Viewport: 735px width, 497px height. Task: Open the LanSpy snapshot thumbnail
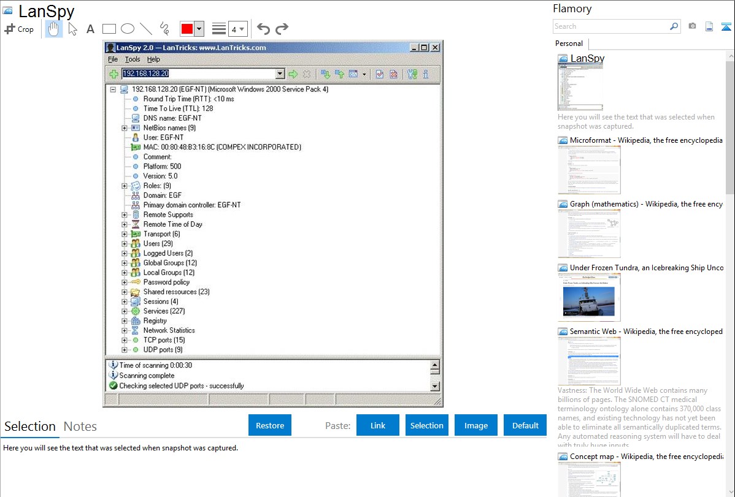[580, 86]
